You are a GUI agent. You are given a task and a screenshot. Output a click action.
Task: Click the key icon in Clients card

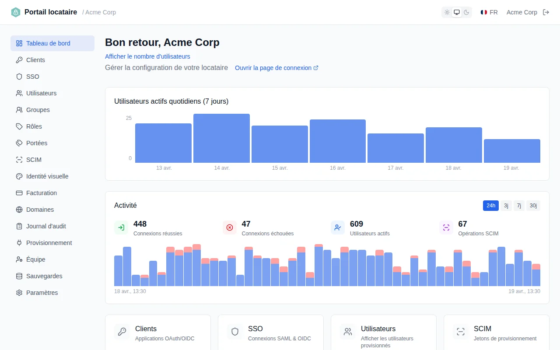[x=122, y=332]
